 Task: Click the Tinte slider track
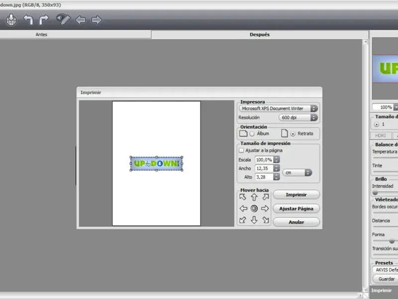[385, 172]
